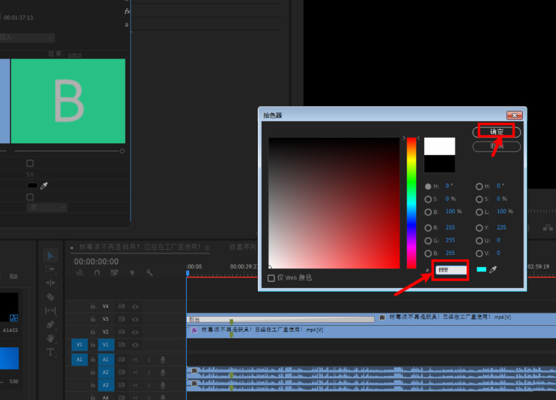This screenshot has width=556, height=400.
Task: Mute audio track A1
Action: [135, 359]
